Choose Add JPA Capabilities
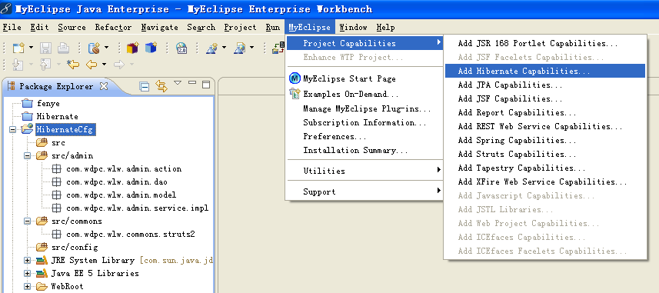 pyautogui.click(x=544, y=85)
